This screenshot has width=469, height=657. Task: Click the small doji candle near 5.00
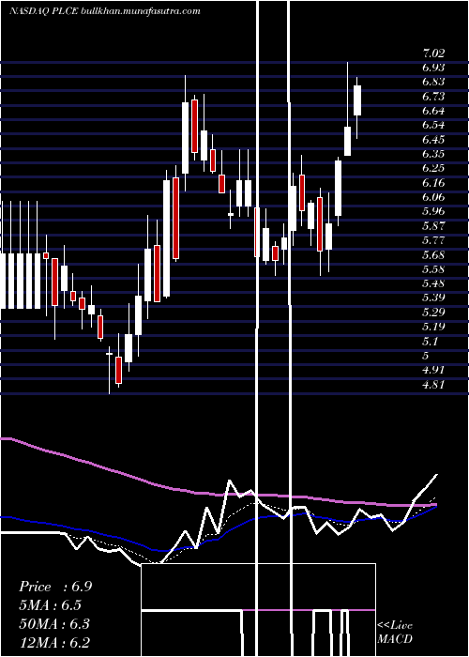pyautogui.click(x=110, y=354)
